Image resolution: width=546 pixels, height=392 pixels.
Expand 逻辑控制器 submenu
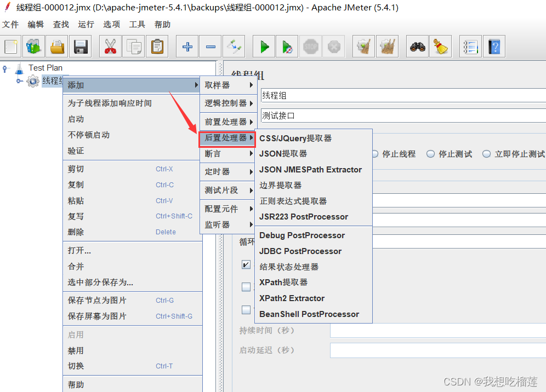[229, 103]
